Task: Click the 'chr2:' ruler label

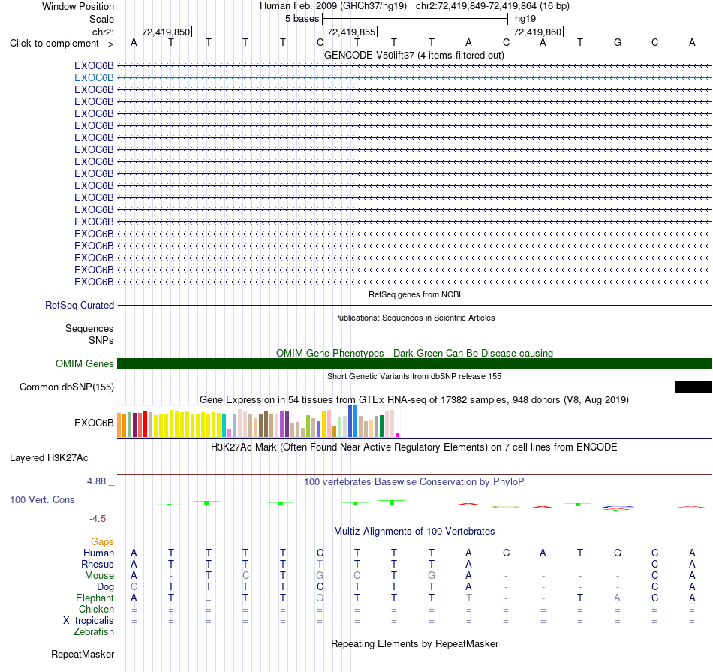Action: (103, 32)
